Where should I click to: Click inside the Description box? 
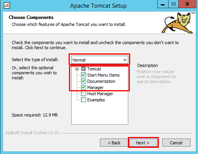pyautogui.click(x=160, y=95)
